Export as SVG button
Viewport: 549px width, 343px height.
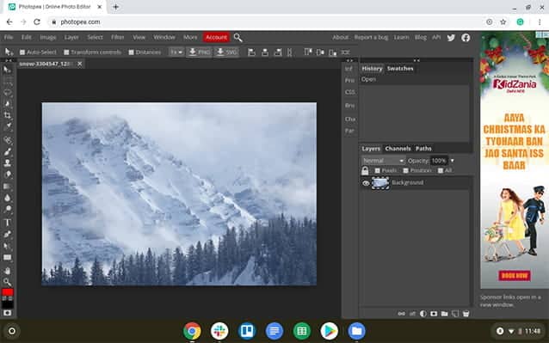click(x=226, y=52)
